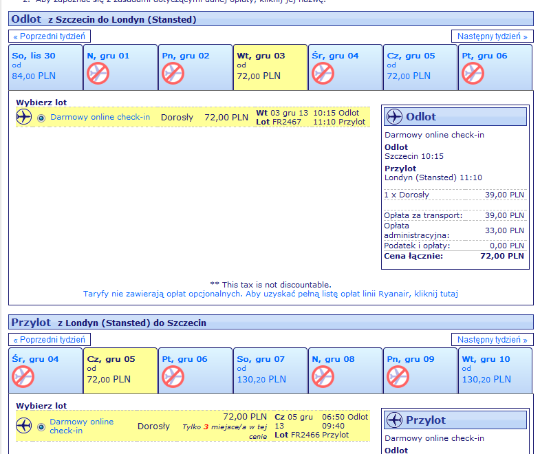Click the Darmowy online check-in link for departure

(100, 117)
